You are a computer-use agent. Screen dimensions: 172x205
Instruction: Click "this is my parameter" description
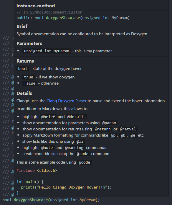pyautogui.click(x=93, y=51)
